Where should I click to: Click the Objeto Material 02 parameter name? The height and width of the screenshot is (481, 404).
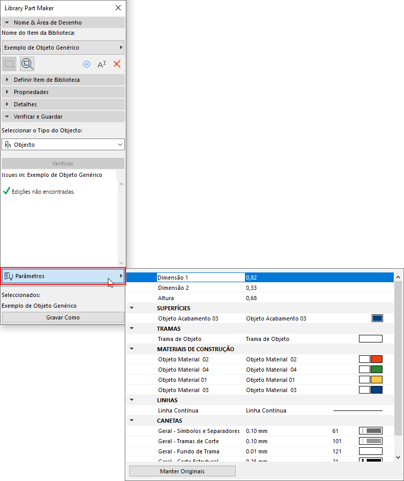coord(183,359)
